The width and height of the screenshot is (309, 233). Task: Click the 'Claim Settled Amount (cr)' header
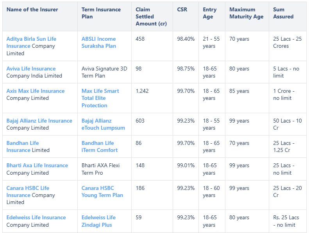151,16
